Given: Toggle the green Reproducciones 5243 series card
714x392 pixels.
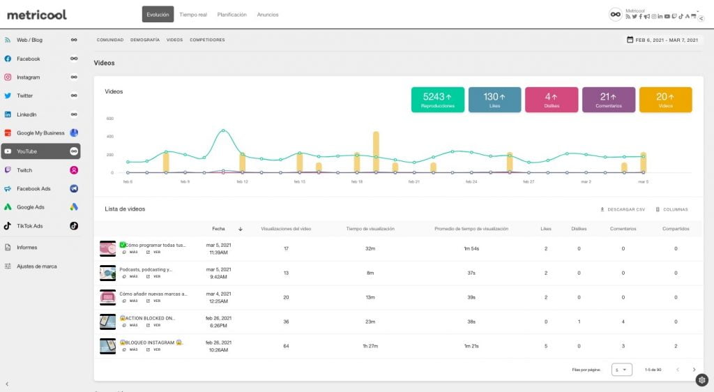Looking at the screenshot, I should (x=438, y=100).
